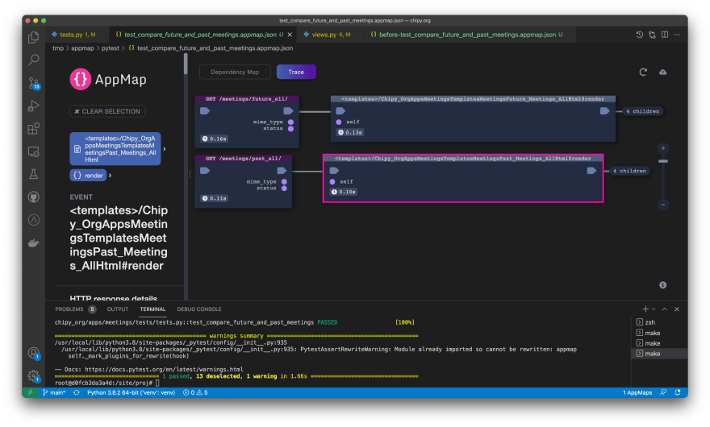Select the zsh terminal session
Viewport: 710px width, 427px height.
coord(659,322)
